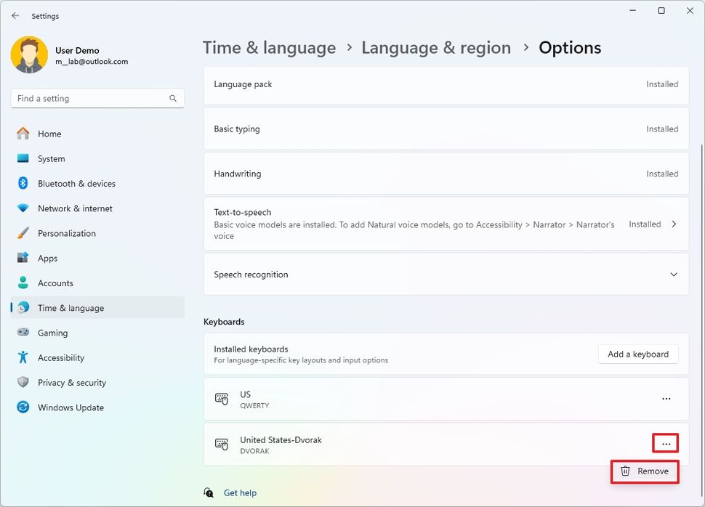The width and height of the screenshot is (705, 507).
Task: Click the Add a keyboard button
Action: pos(637,354)
